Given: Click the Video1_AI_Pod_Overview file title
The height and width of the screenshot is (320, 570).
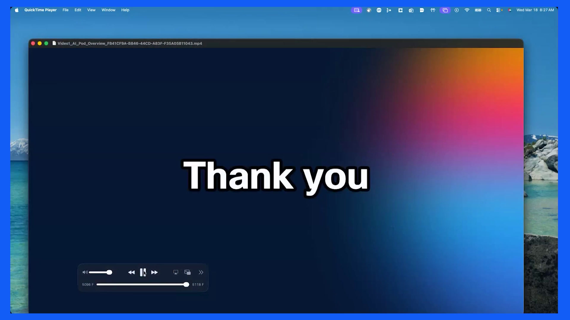Looking at the screenshot, I should 130,43.
